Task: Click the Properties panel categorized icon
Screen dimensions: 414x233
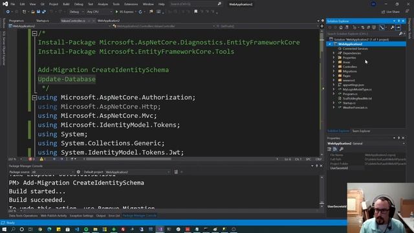Action: [329, 149]
